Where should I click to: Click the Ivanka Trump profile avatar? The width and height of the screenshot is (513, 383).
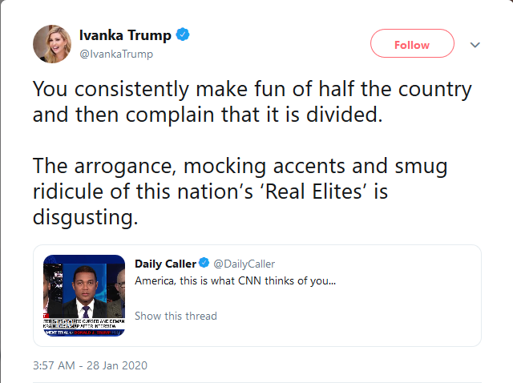point(53,44)
